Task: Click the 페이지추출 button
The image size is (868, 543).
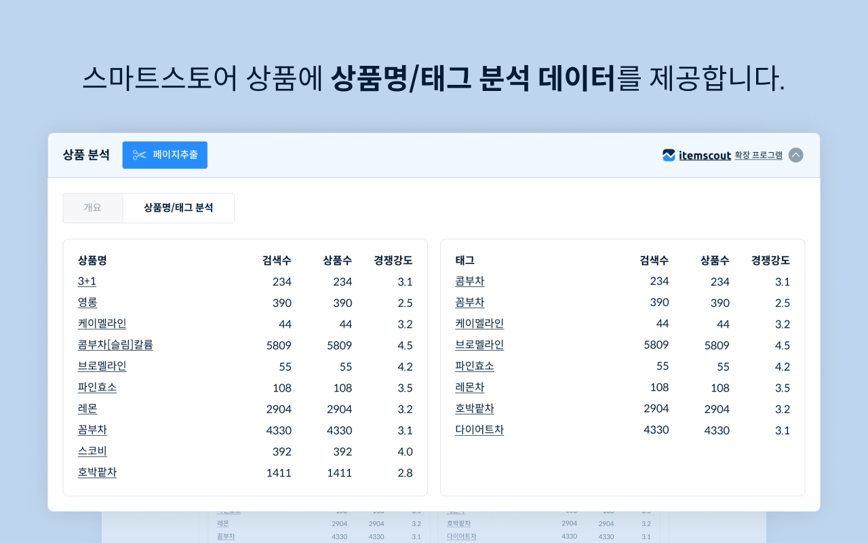Action: coord(165,155)
